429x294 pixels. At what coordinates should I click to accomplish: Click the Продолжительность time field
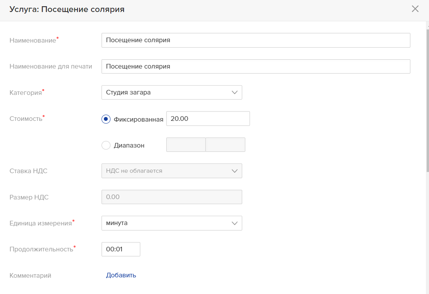[121, 249]
